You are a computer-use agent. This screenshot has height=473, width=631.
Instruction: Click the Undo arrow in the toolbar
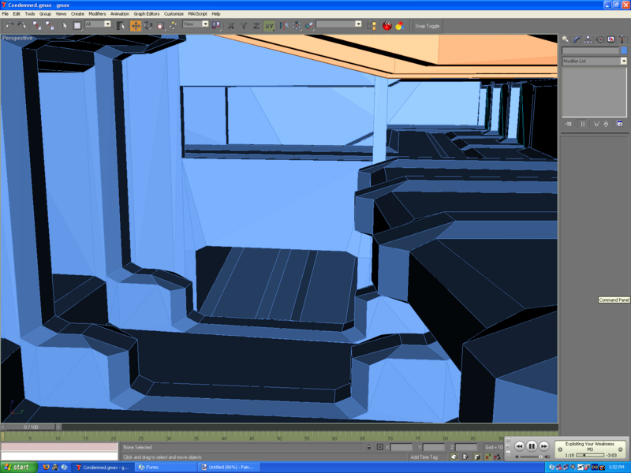[9, 26]
